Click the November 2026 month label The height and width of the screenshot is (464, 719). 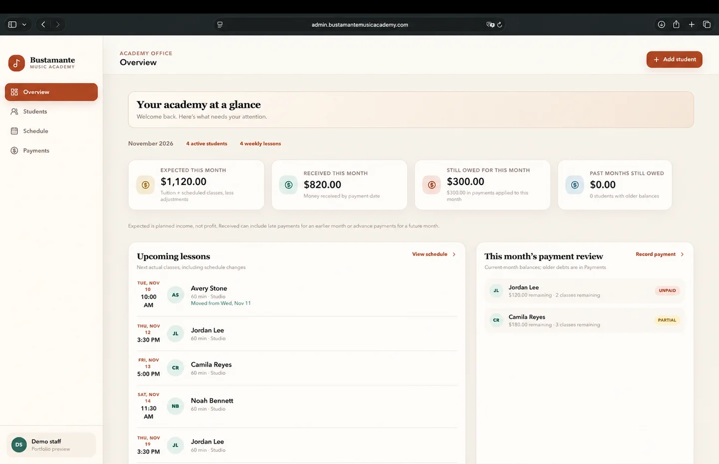click(151, 144)
